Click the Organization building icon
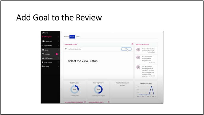This screenshot has height=115, width=204. [42, 62]
